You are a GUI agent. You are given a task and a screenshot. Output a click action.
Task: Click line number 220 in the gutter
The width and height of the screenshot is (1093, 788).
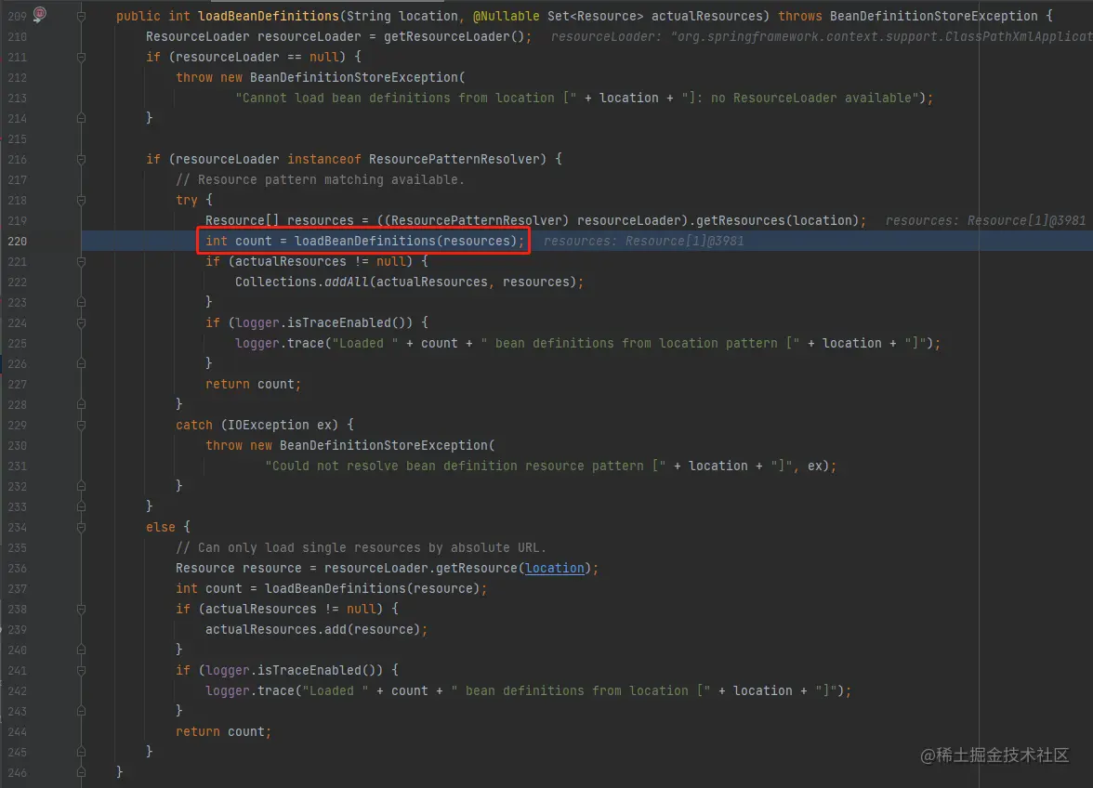18,241
